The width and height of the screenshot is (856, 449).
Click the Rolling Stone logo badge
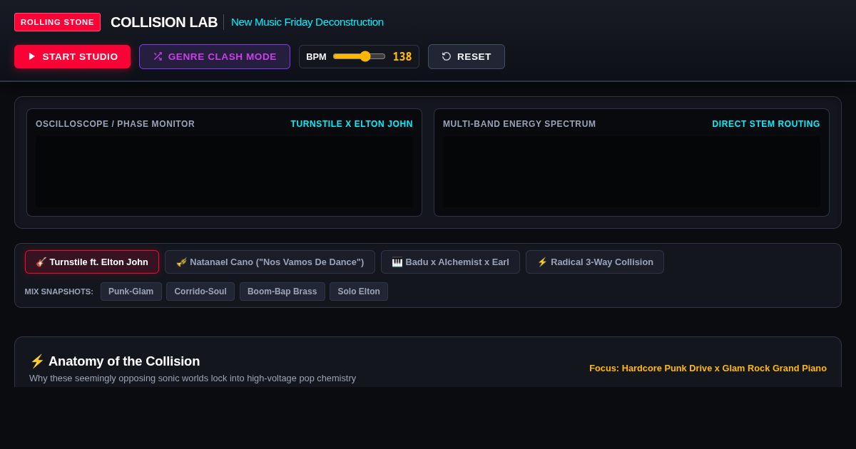click(x=57, y=22)
